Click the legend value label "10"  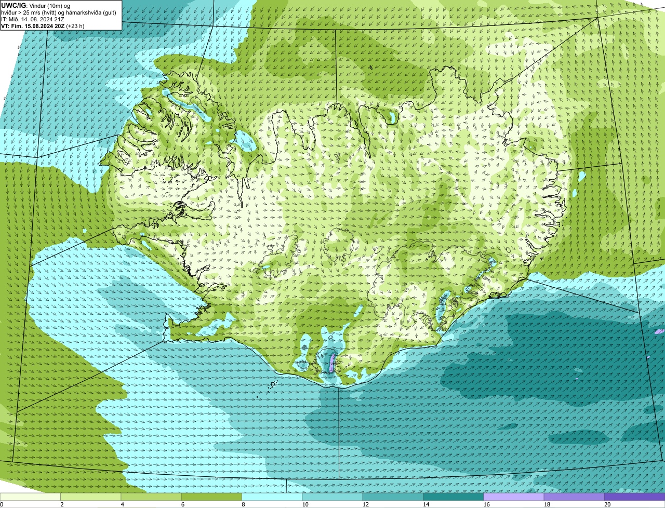(x=305, y=504)
